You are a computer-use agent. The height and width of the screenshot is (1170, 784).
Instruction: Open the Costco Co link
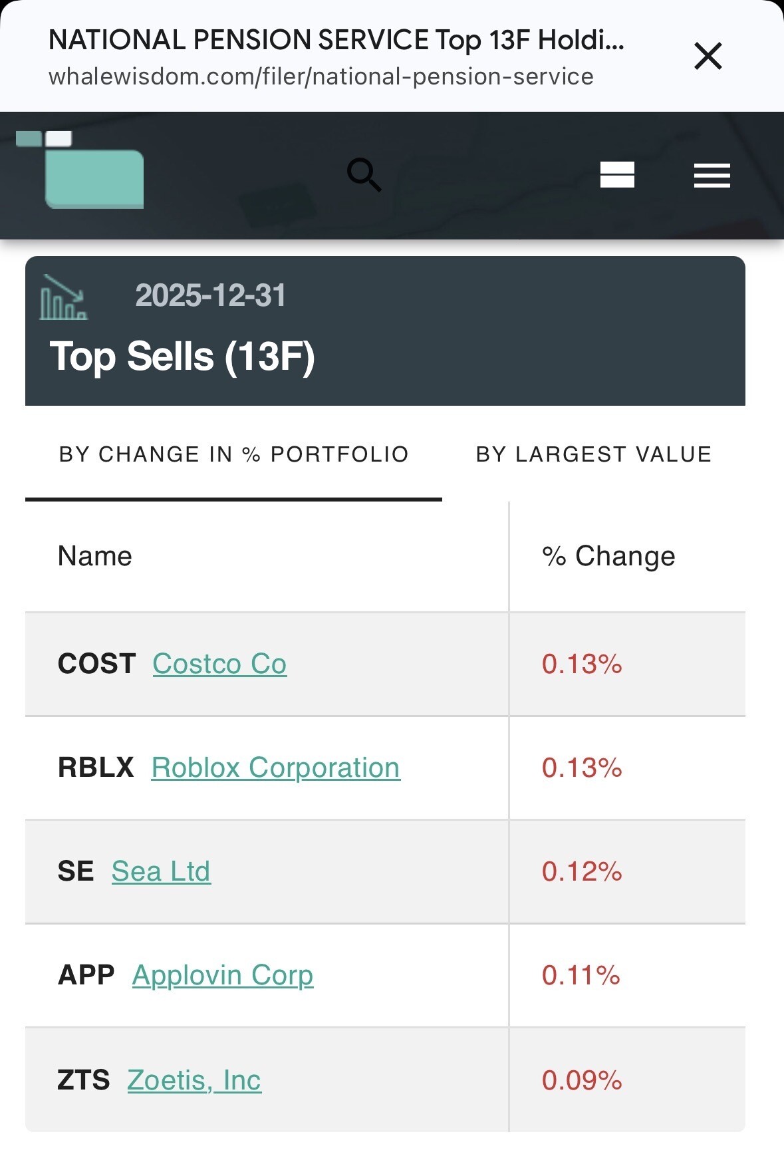219,664
